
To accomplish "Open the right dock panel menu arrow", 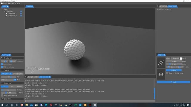I will point(158,6).
